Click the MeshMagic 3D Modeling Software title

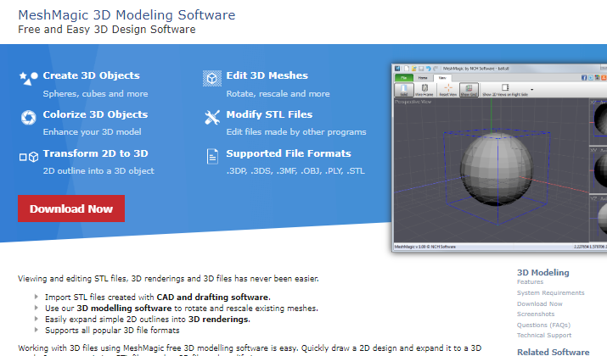[126, 15]
